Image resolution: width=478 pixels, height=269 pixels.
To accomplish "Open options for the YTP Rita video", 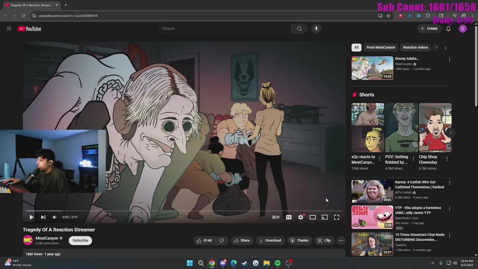I will coord(449,208).
